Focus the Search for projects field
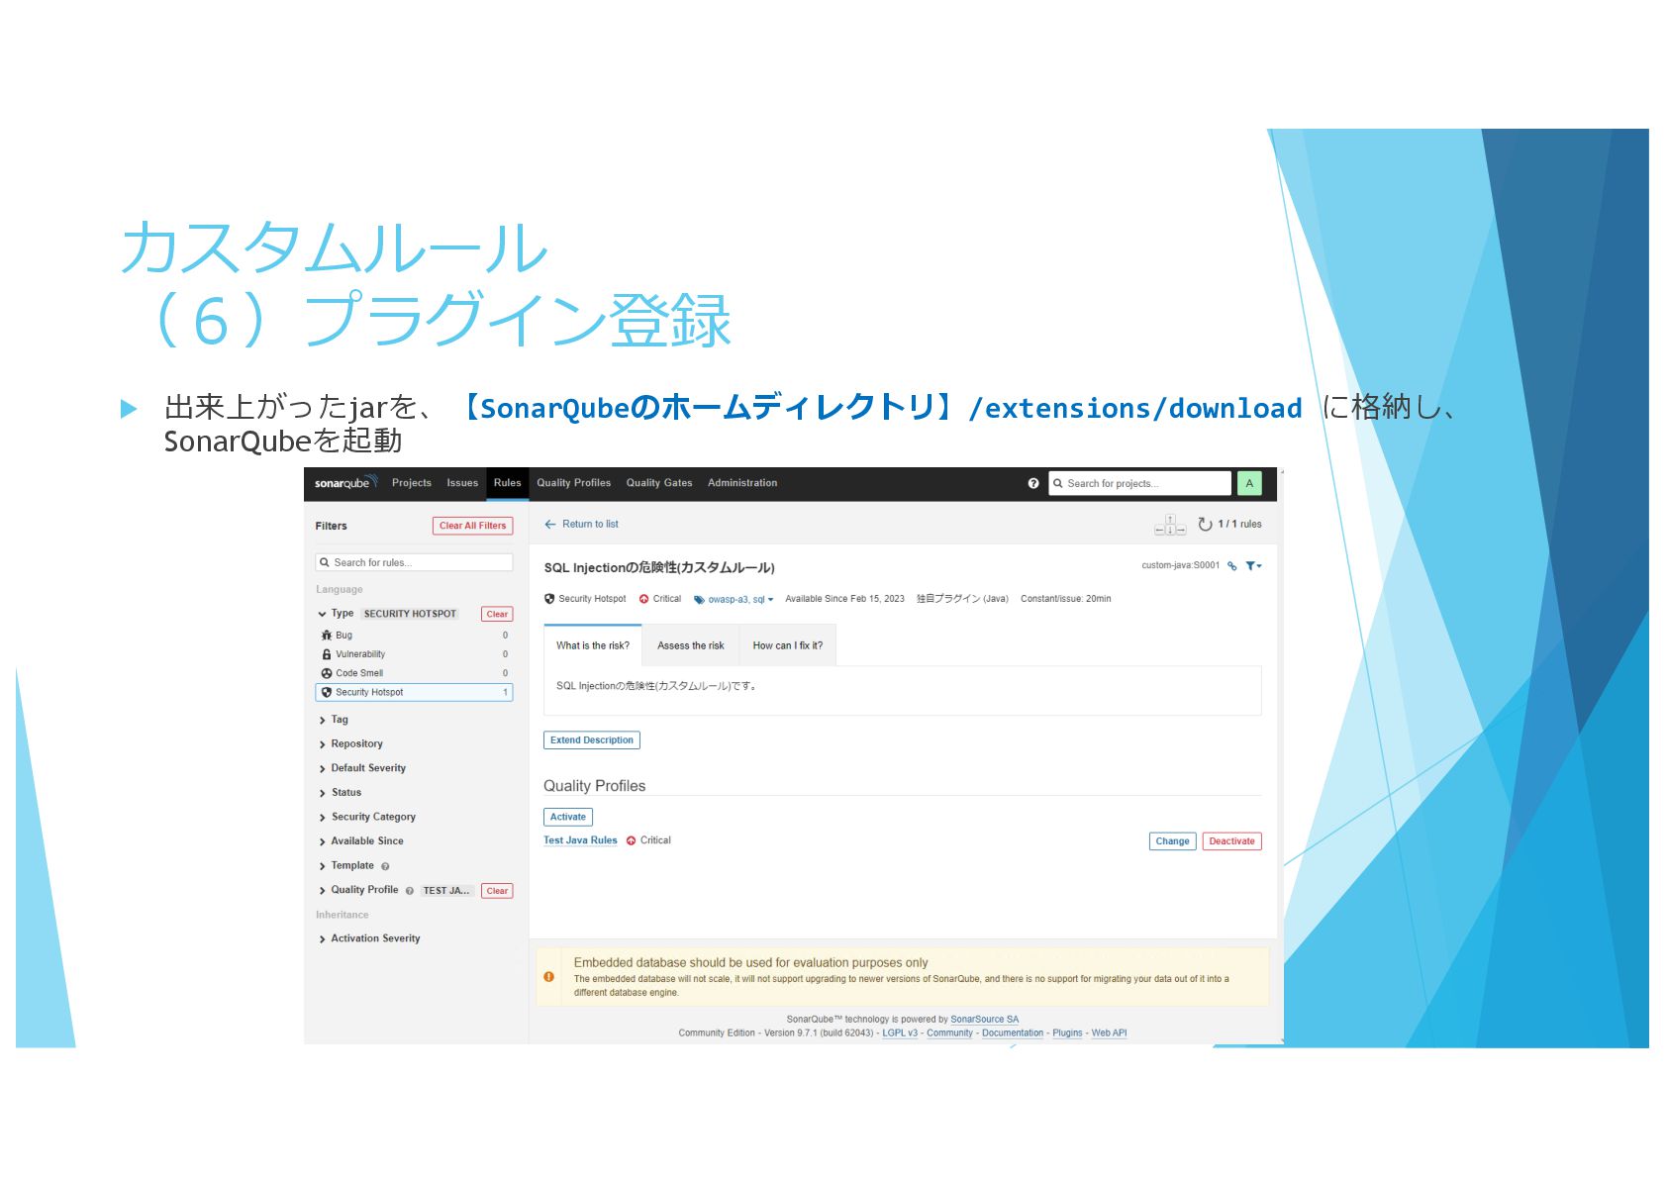 tap(1139, 483)
